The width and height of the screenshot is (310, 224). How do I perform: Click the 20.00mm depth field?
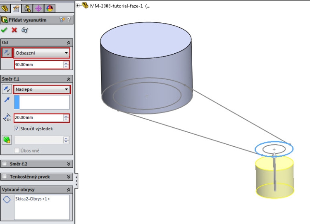39,118
